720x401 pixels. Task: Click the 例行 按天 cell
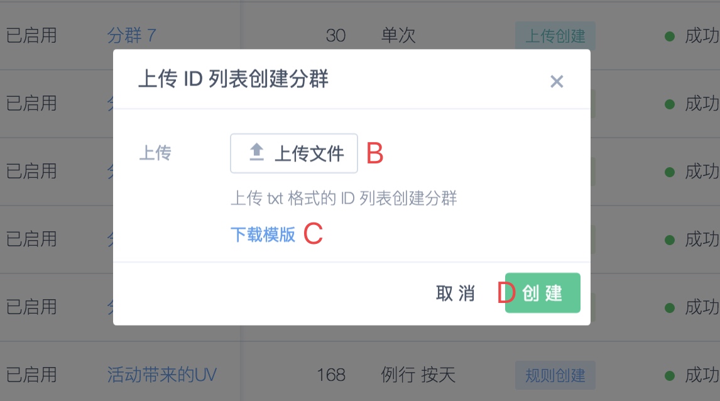click(x=418, y=375)
